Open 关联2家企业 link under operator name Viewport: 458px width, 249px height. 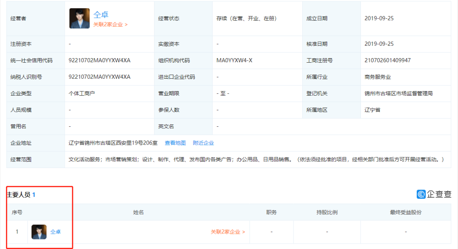(110, 25)
